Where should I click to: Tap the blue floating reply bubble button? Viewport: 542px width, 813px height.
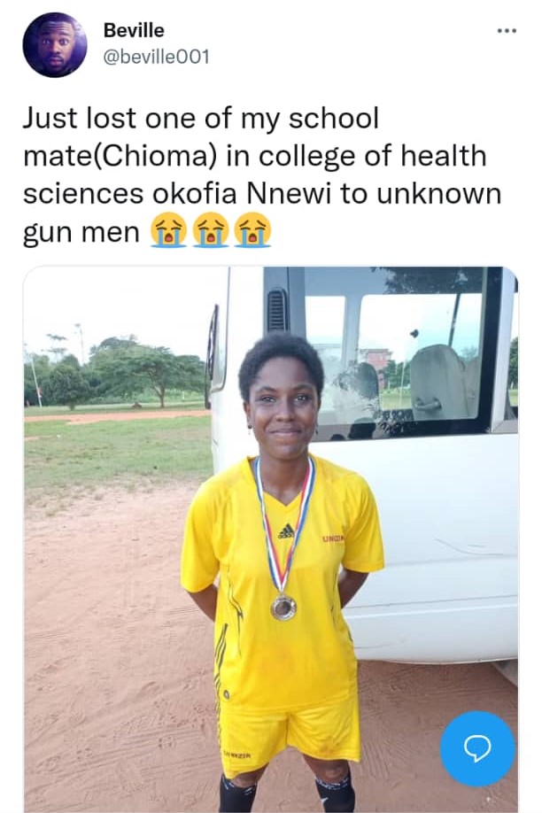[477, 748]
